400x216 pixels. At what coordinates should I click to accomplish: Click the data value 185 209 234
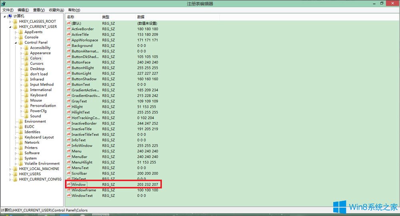(x=147, y=90)
